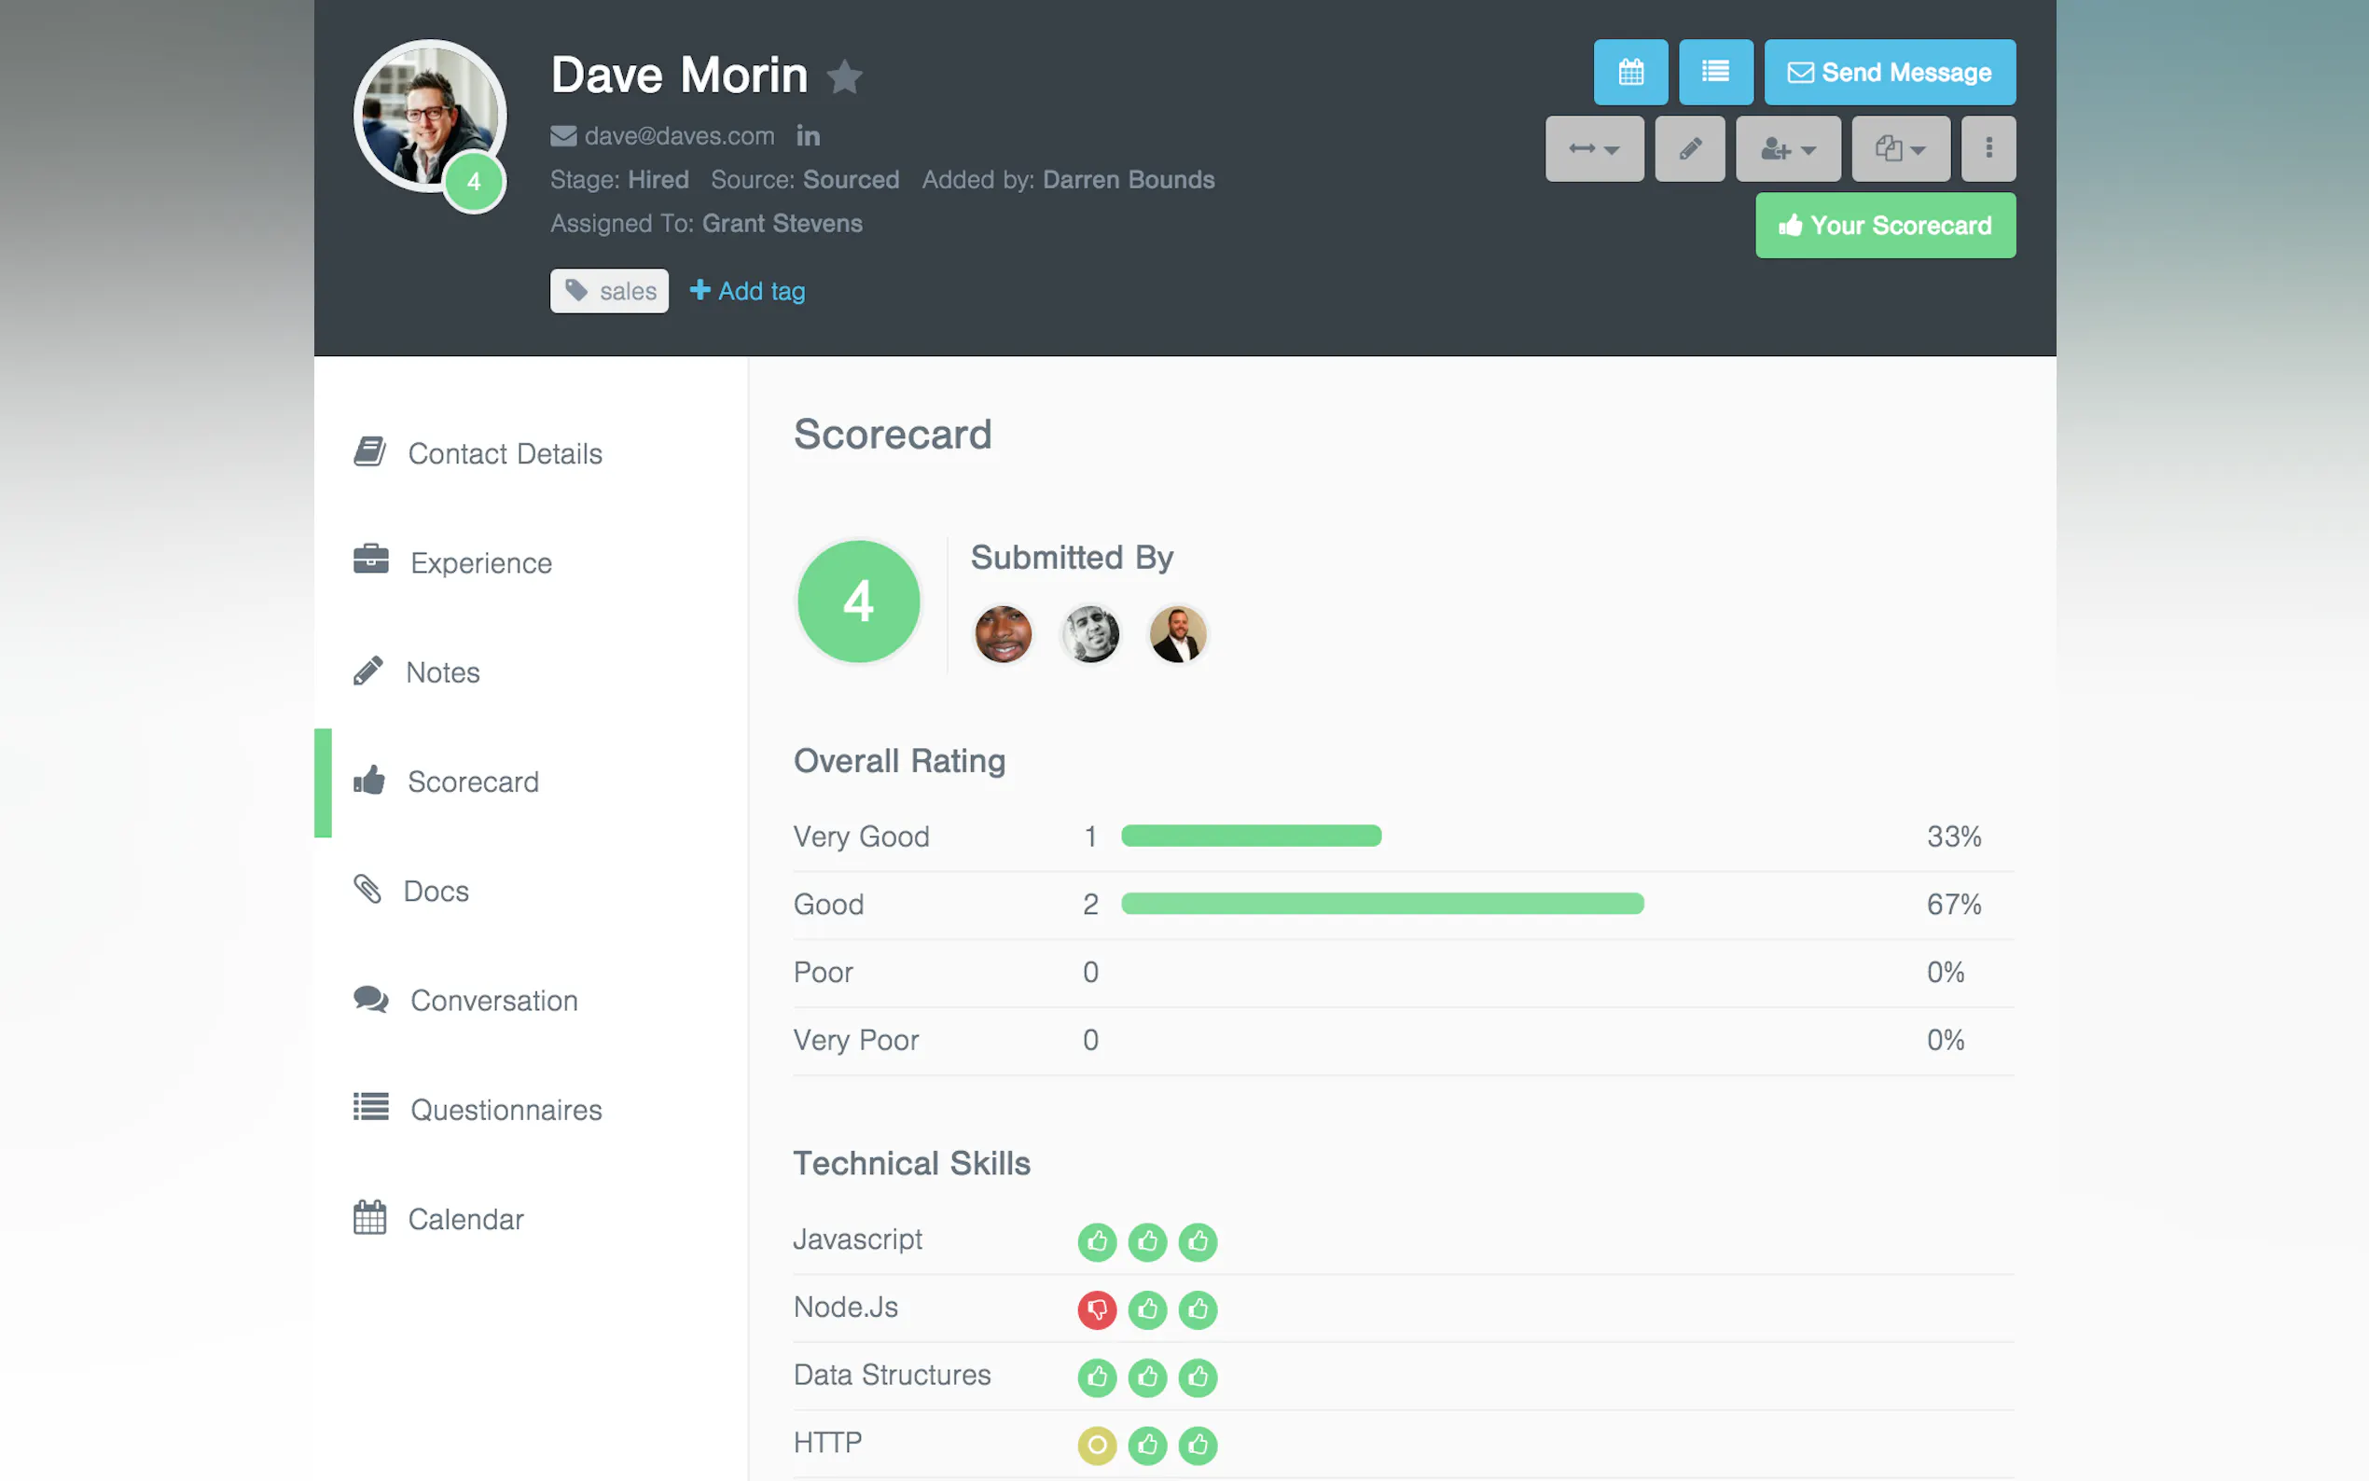Image resolution: width=2369 pixels, height=1481 pixels.
Task: Toggle the favorite star next to Dave Morin
Action: pos(844,76)
